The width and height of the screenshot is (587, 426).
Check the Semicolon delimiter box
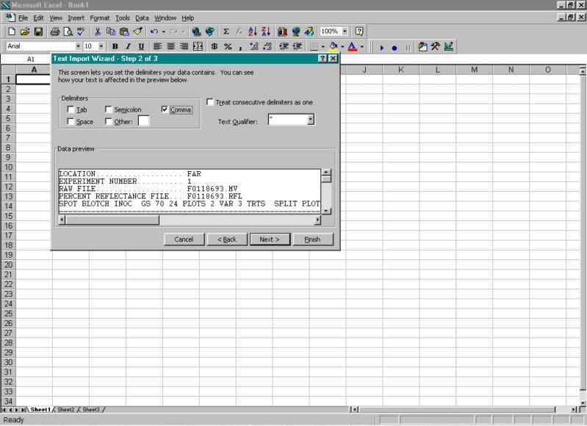tap(108, 109)
